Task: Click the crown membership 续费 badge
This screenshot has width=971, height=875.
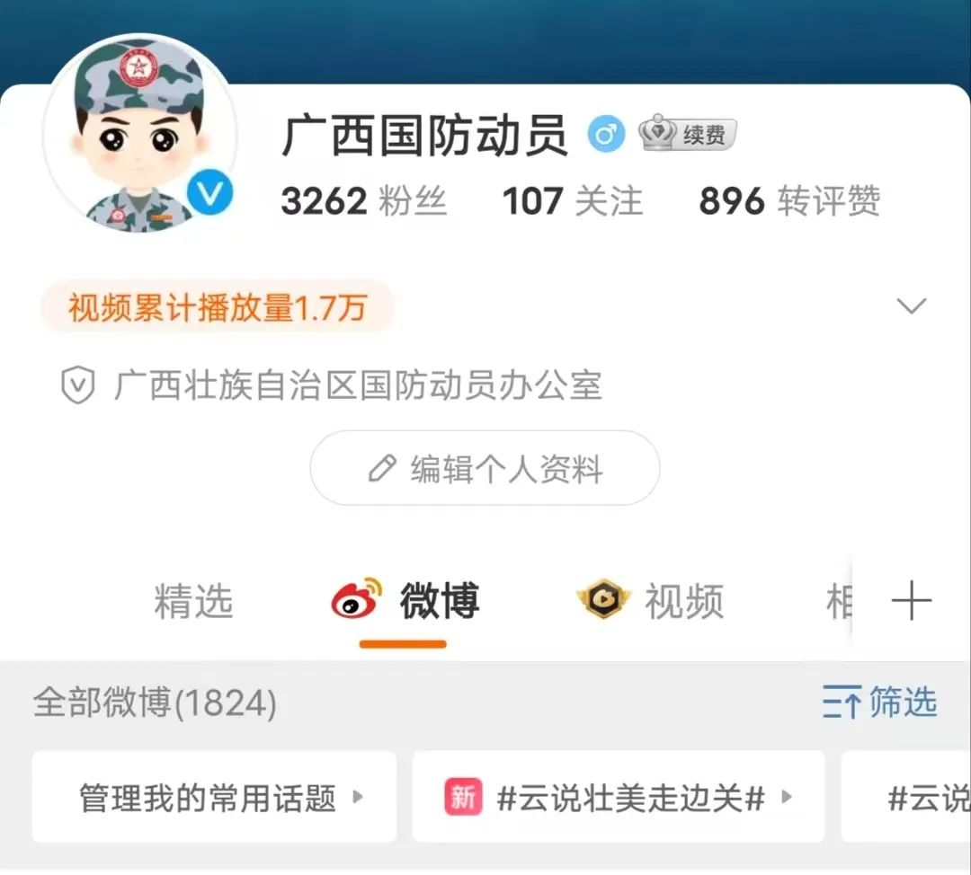Action: (x=688, y=134)
